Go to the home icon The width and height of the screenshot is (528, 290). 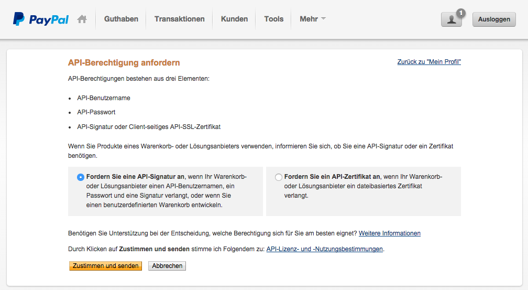pos(82,19)
